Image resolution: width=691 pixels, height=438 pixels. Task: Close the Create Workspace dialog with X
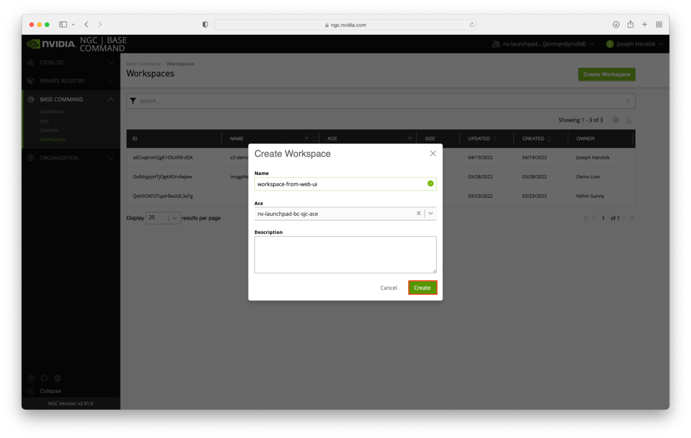tap(433, 154)
